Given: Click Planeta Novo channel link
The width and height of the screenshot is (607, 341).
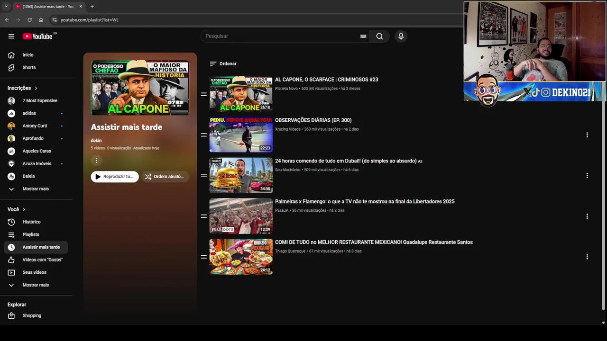Looking at the screenshot, I should 286,89.
